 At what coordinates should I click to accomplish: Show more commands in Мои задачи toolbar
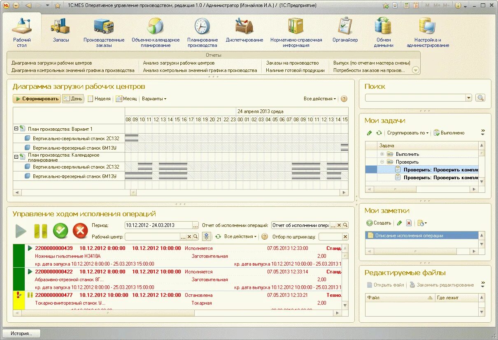pyautogui.click(x=483, y=132)
